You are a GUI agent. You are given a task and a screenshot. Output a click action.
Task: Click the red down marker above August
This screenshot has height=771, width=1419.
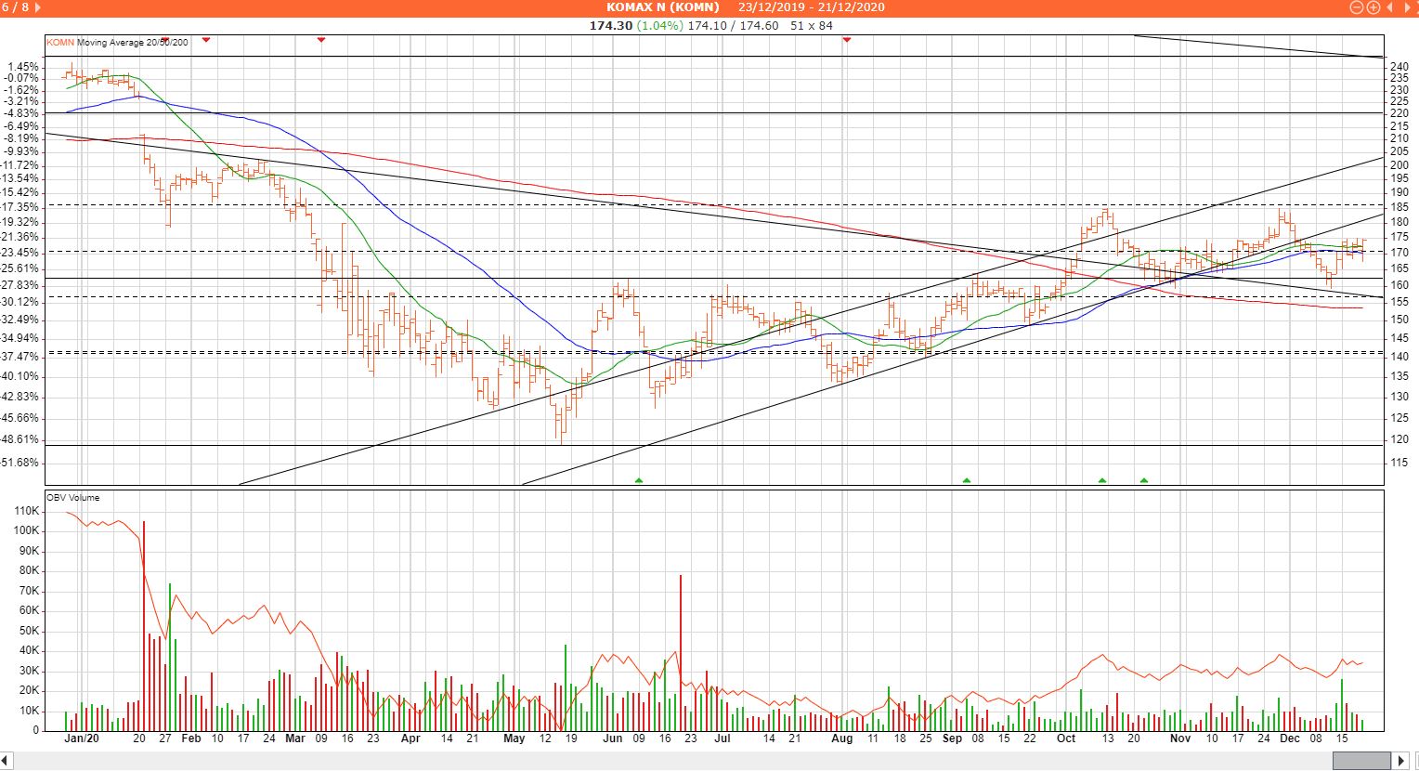[x=847, y=40]
